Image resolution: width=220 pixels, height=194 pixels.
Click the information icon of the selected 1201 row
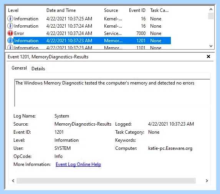pyautogui.click(x=10, y=41)
